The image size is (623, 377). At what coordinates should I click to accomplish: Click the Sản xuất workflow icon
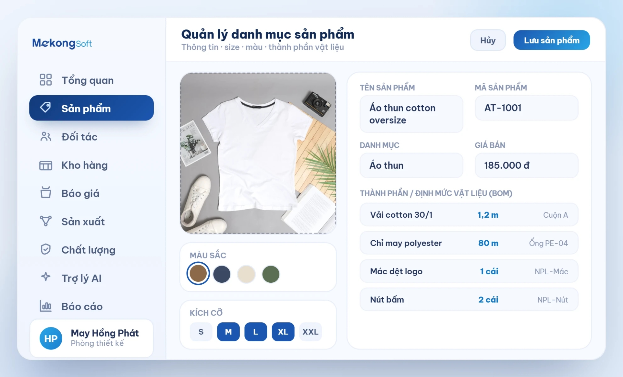coord(45,221)
